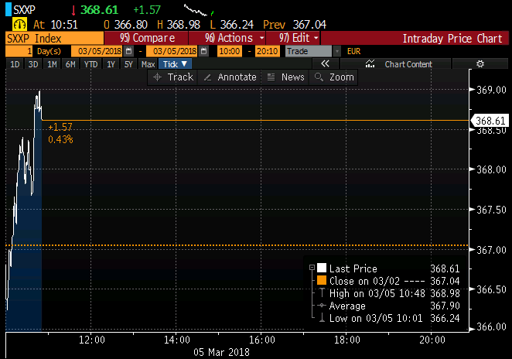512x359 pixels.
Task: Open the Chart Content panel
Action: coord(401,64)
